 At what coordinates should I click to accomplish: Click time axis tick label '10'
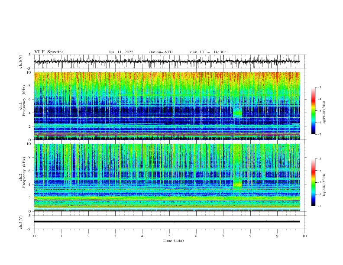pos(304,236)
